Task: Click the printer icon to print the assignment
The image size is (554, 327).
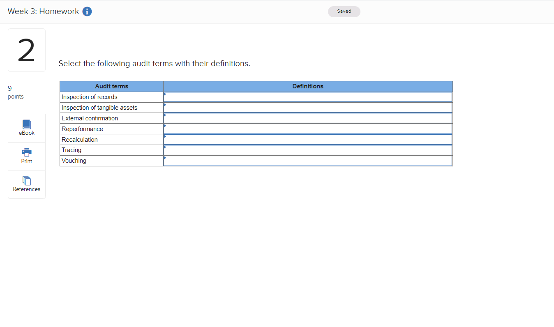Action: [26, 152]
